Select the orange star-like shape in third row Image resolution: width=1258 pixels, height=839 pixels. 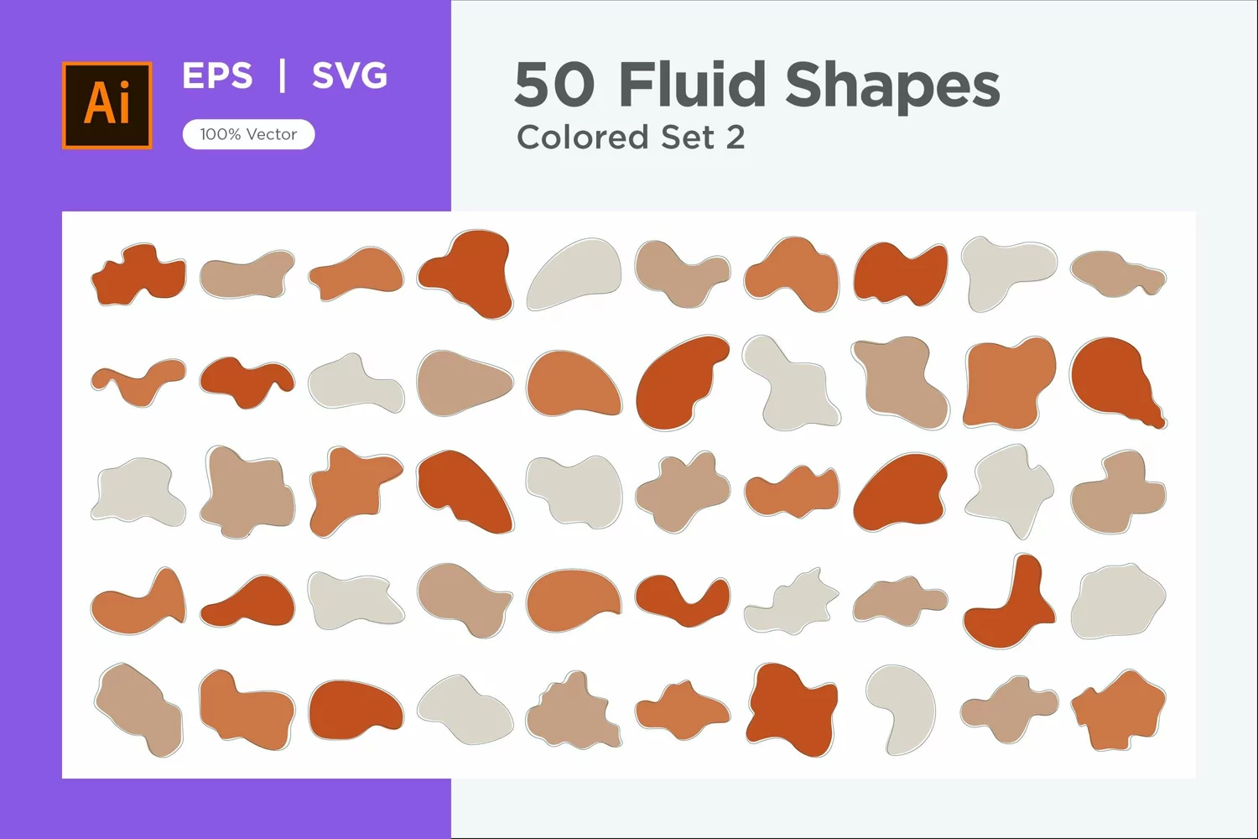coord(356,491)
